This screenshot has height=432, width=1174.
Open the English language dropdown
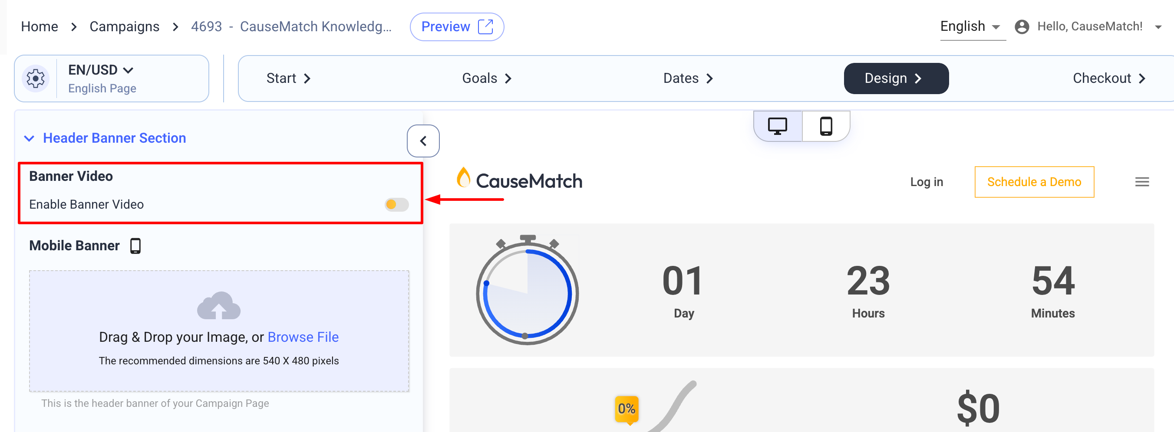tap(970, 27)
